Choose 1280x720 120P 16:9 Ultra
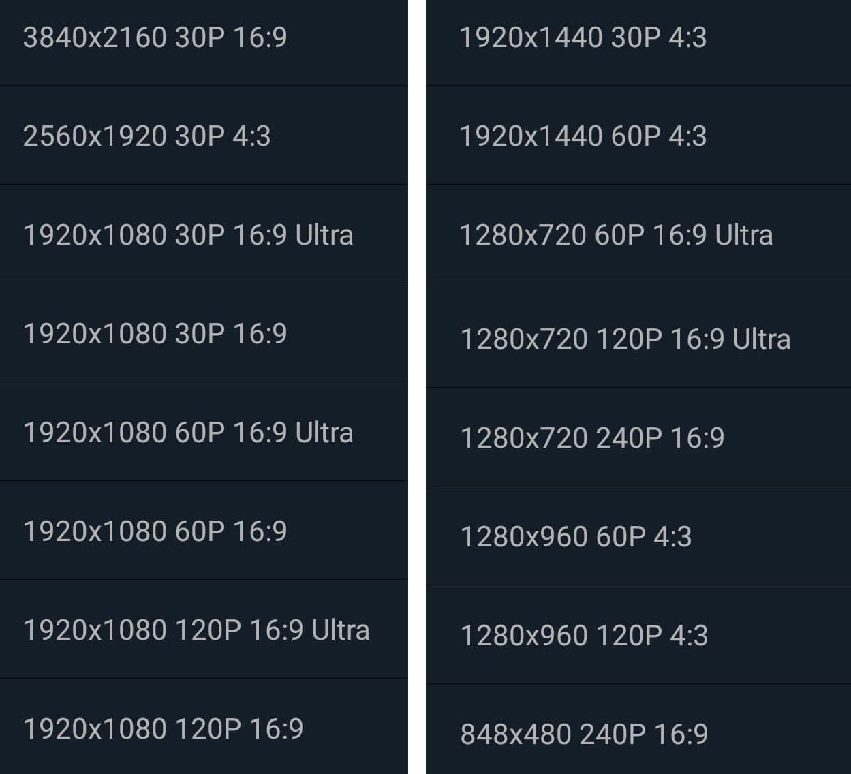Image resolution: width=851 pixels, height=774 pixels. (x=625, y=339)
